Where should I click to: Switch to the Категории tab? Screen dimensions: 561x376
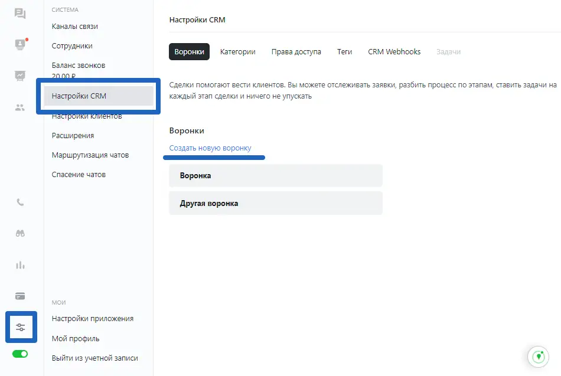pos(237,52)
